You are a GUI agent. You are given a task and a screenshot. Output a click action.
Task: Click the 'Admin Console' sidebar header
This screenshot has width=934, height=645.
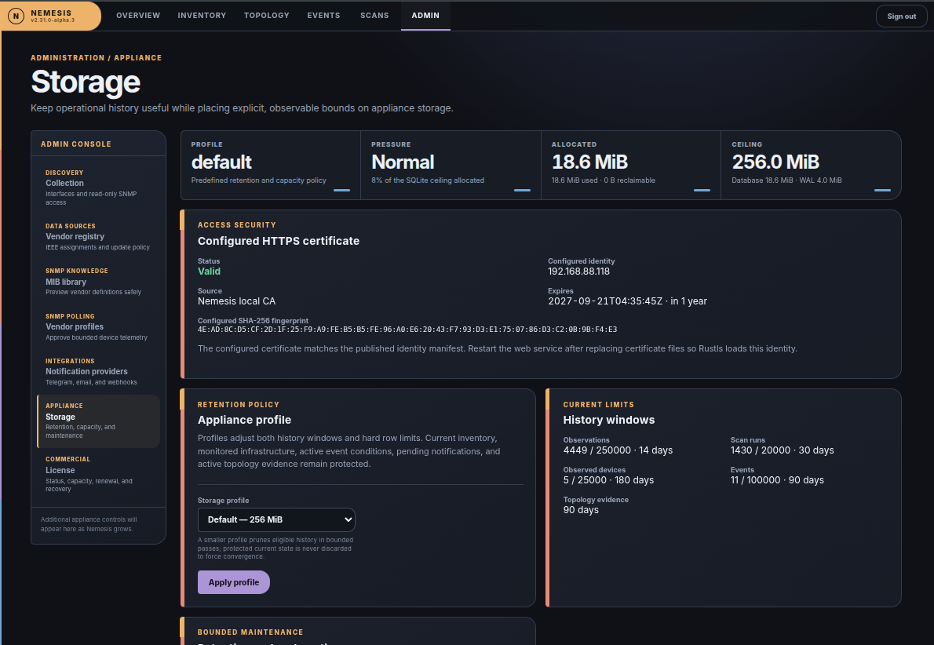tap(75, 144)
